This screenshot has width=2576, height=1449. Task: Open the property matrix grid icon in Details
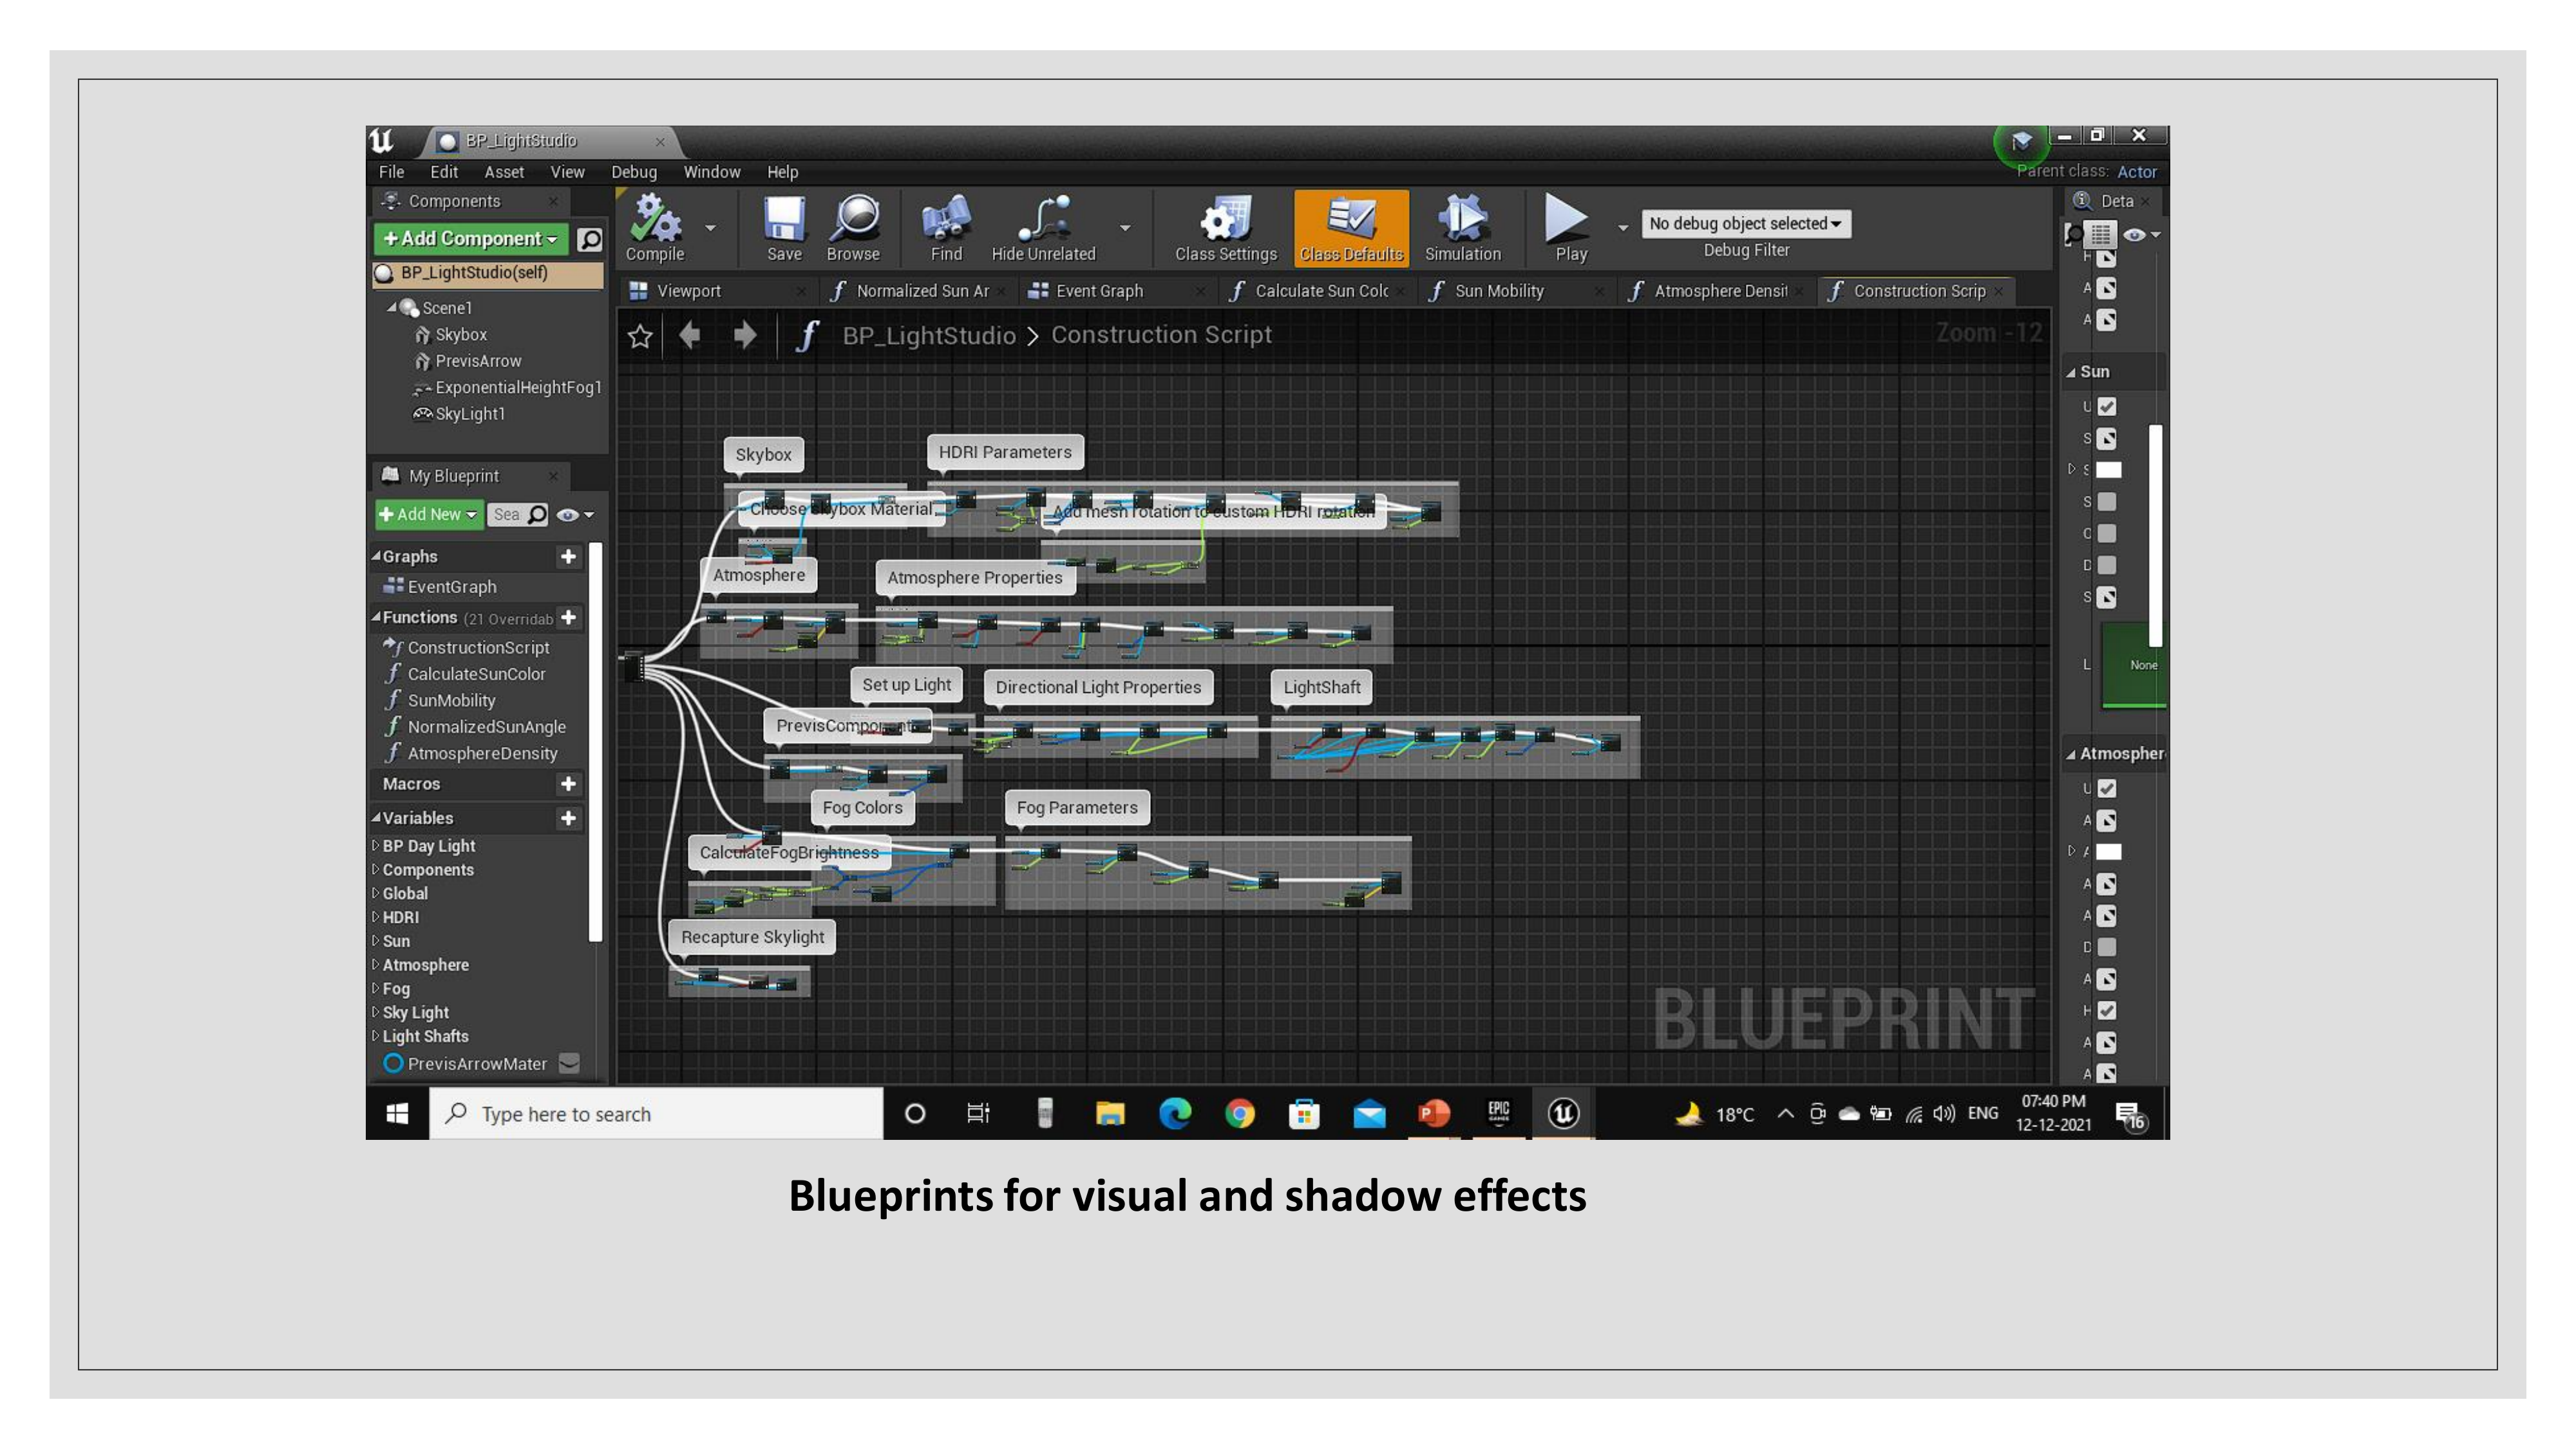click(x=2100, y=235)
